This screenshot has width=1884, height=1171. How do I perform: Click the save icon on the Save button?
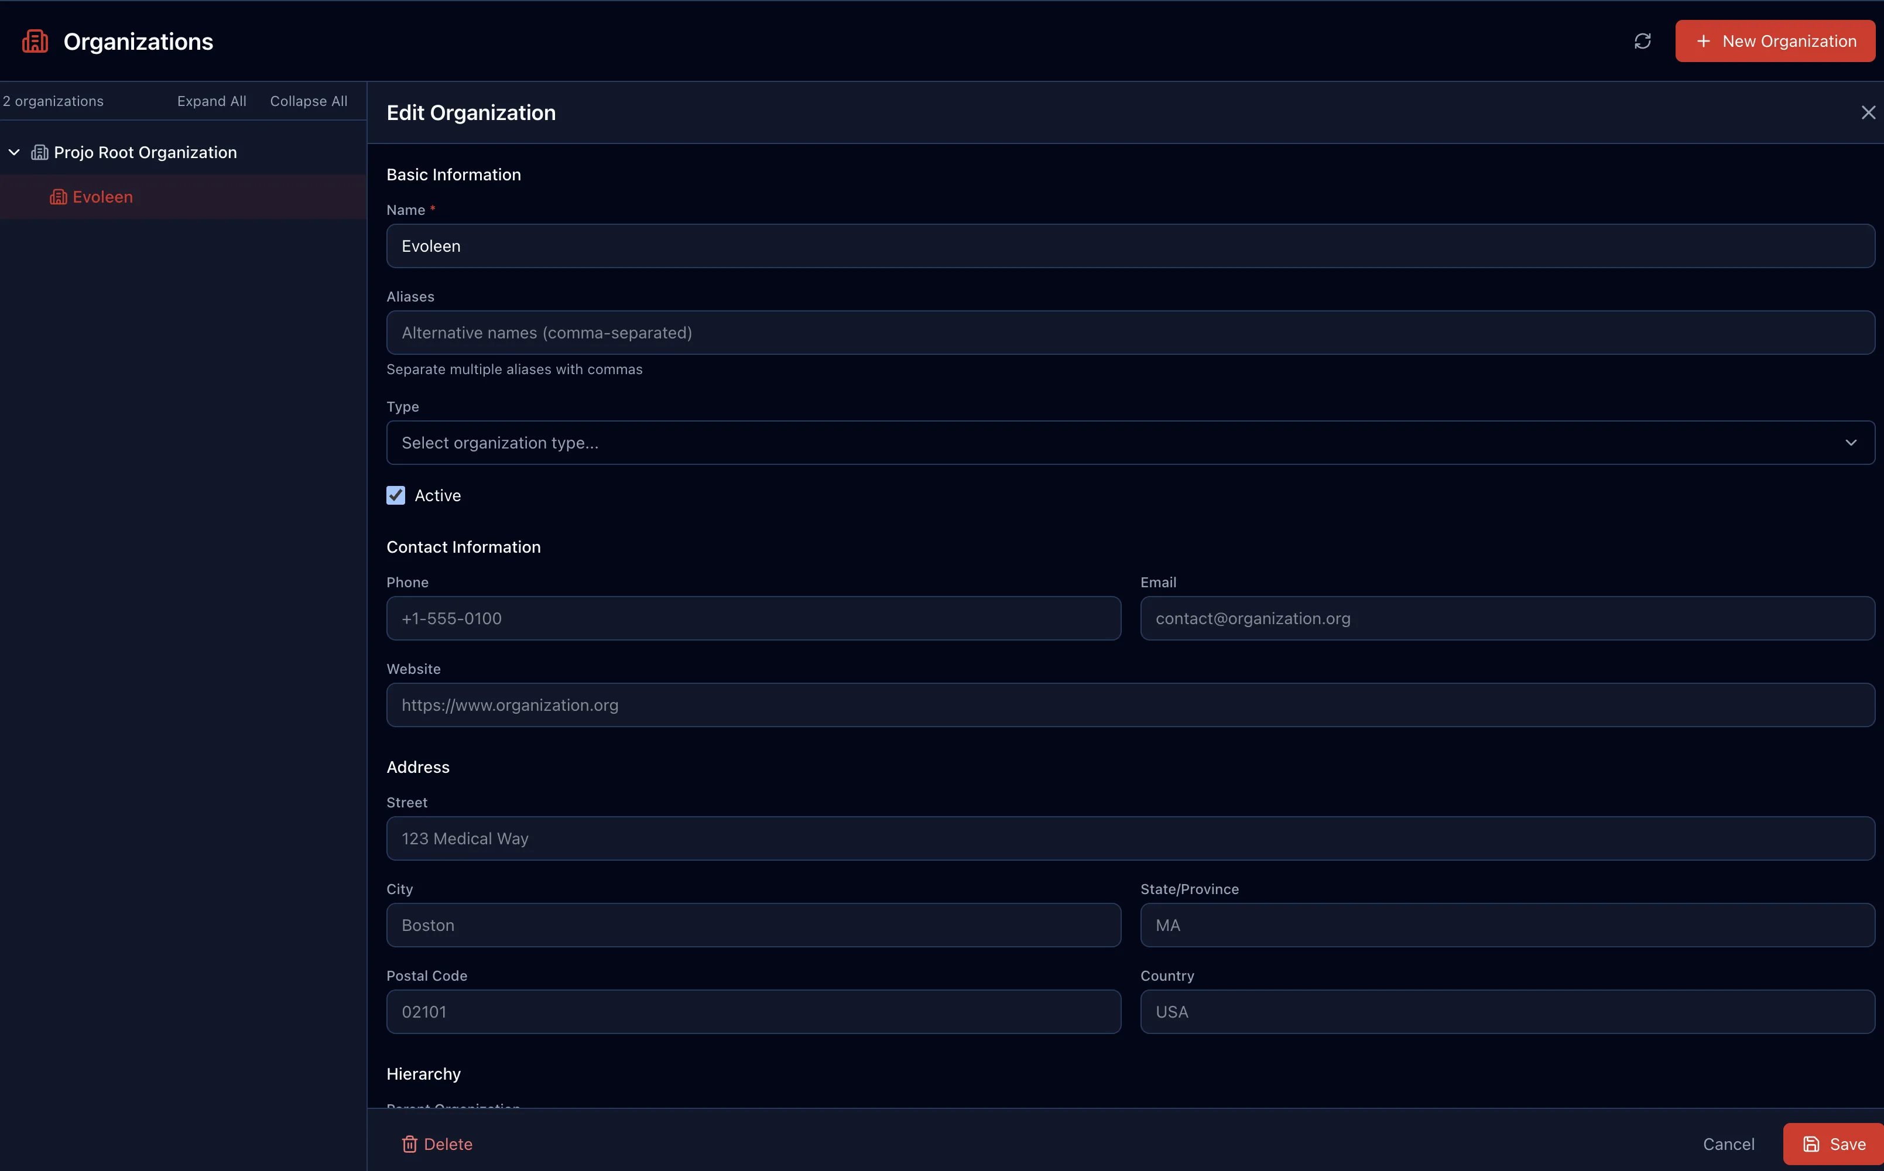pyautogui.click(x=1811, y=1144)
